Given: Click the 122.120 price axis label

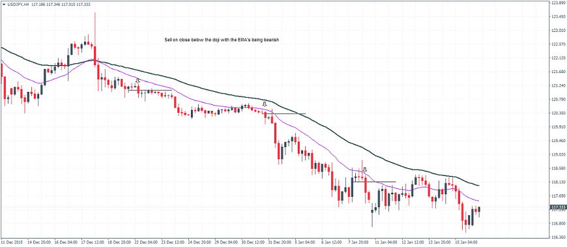Looking at the screenshot, I should click(x=559, y=58).
